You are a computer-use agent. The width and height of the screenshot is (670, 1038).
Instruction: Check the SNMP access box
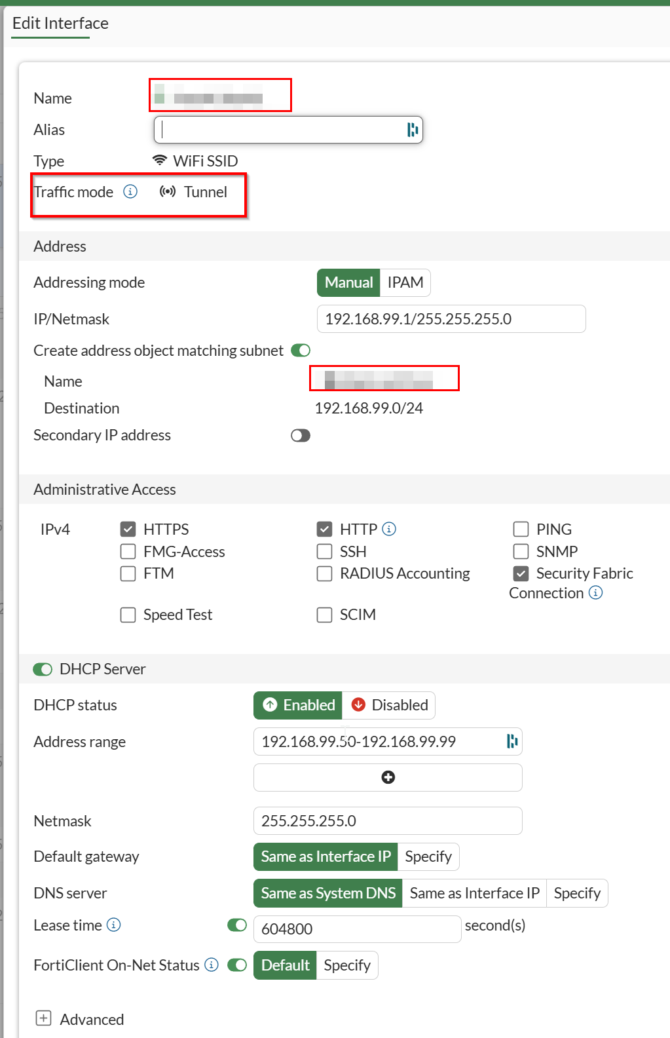coord(521,552)
